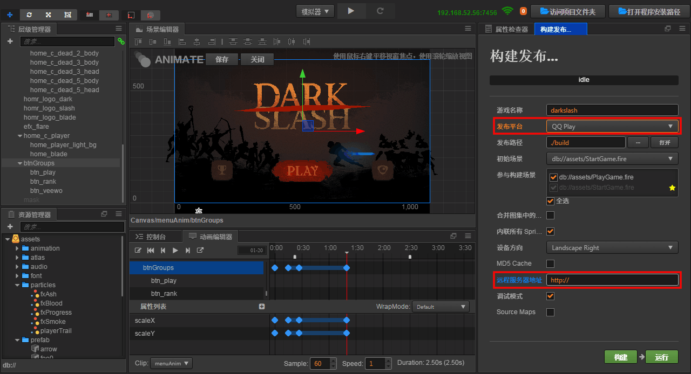Toggle db://assets/PlayGame.fire scene checkbox
691x374 pixels.
[x=553, y=177]
